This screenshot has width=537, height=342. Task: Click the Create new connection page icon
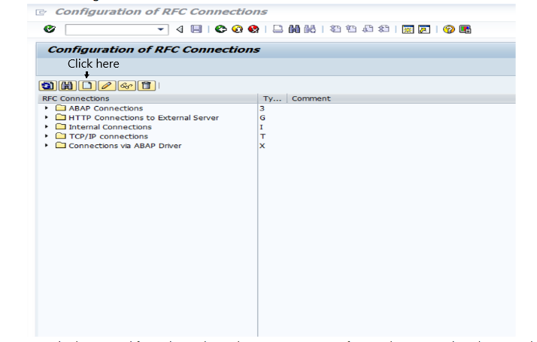tap(87, 86)
